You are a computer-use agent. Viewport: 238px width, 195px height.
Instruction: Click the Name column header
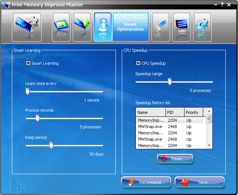pyautogui.click(x=151, y=112)
